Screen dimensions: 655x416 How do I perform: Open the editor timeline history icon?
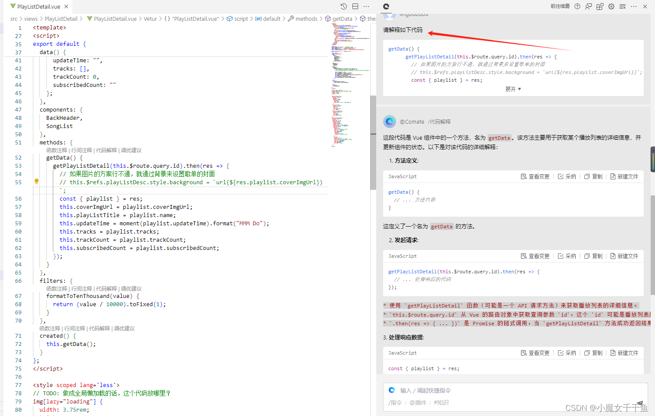coord(344,6)
